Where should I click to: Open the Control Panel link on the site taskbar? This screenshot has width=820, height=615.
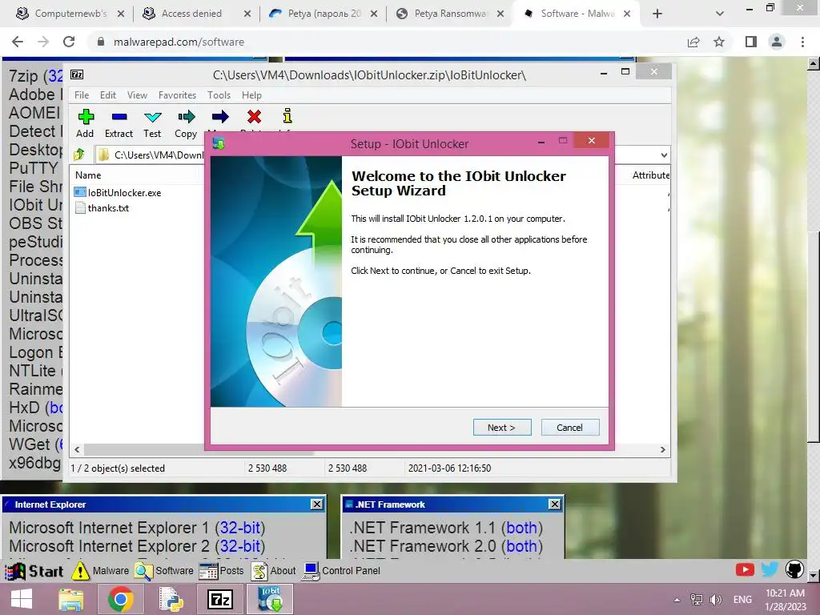[x=341, y=571]
